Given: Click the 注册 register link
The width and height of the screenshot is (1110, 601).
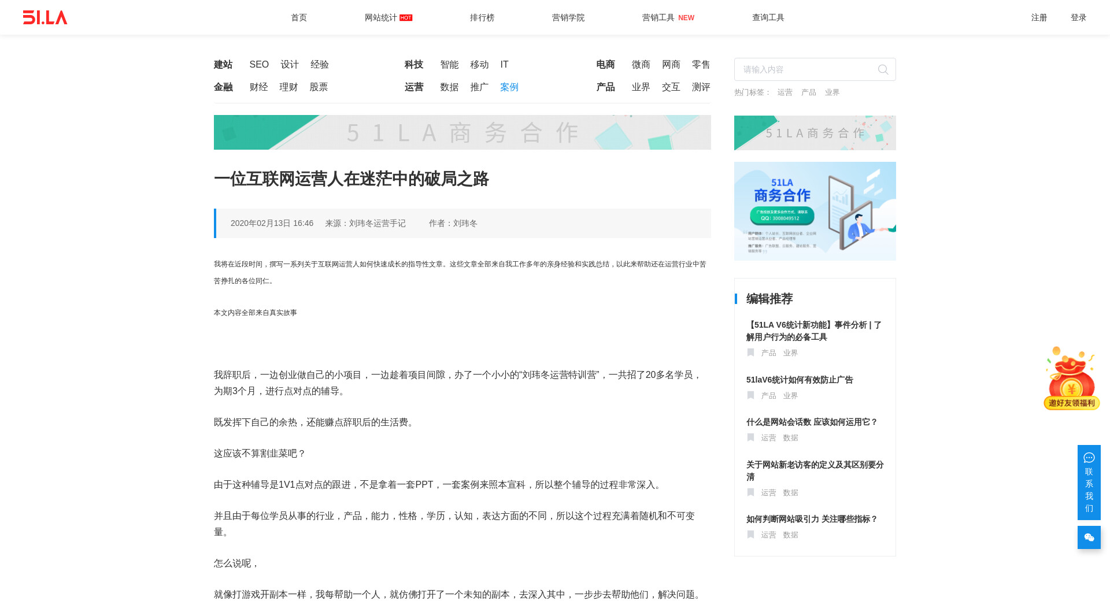Looking at the screenshot, I should [x=1039, y=18].
